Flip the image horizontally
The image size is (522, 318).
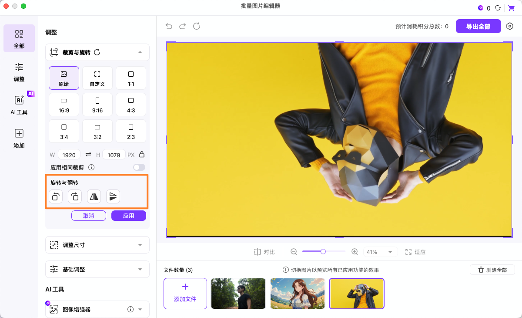click(94, 196)
